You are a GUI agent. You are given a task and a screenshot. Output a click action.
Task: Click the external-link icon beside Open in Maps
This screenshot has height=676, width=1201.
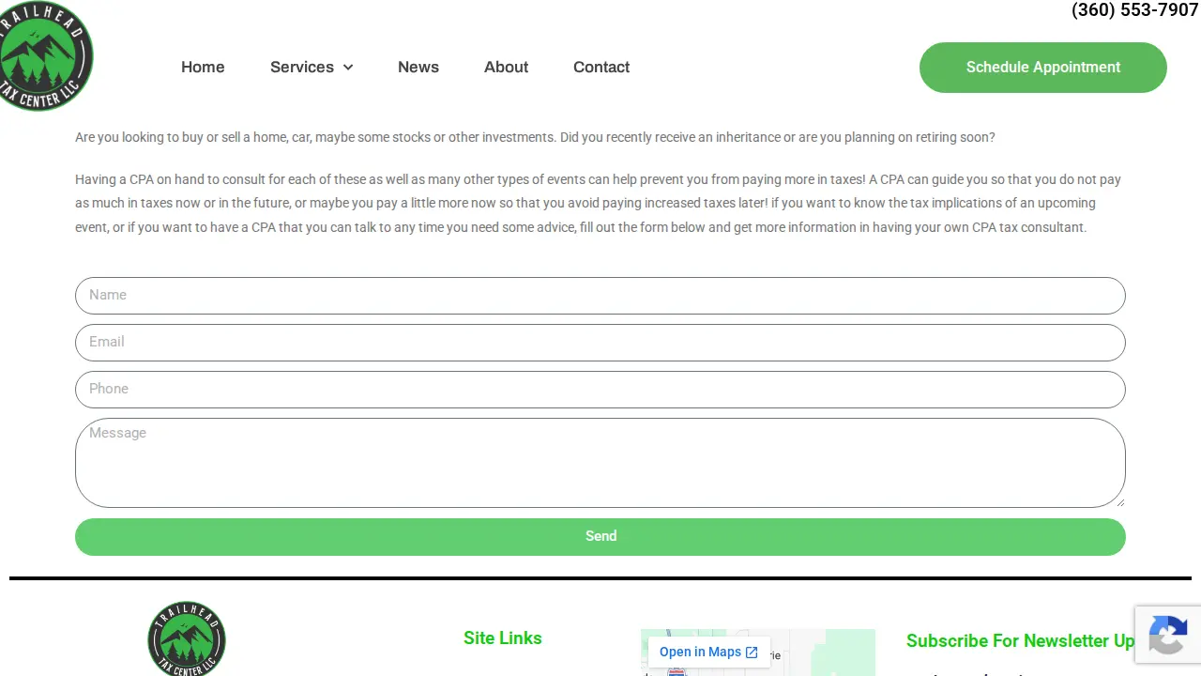(x=752, y=653)
